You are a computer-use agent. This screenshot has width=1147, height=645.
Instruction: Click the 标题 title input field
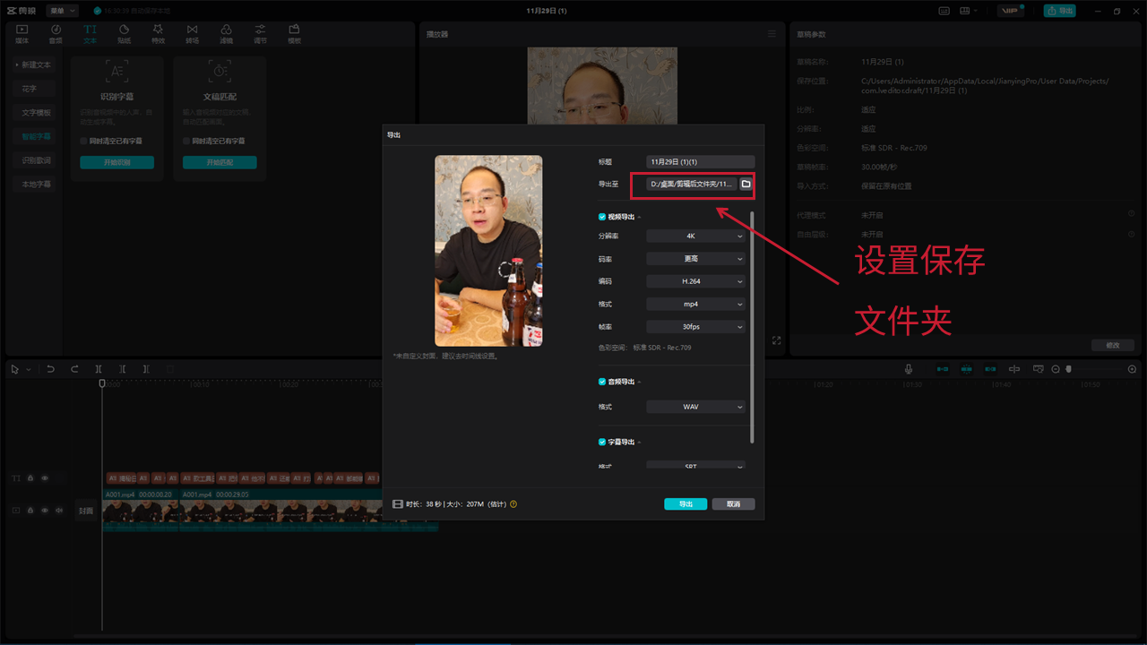[x=701, y=162]
